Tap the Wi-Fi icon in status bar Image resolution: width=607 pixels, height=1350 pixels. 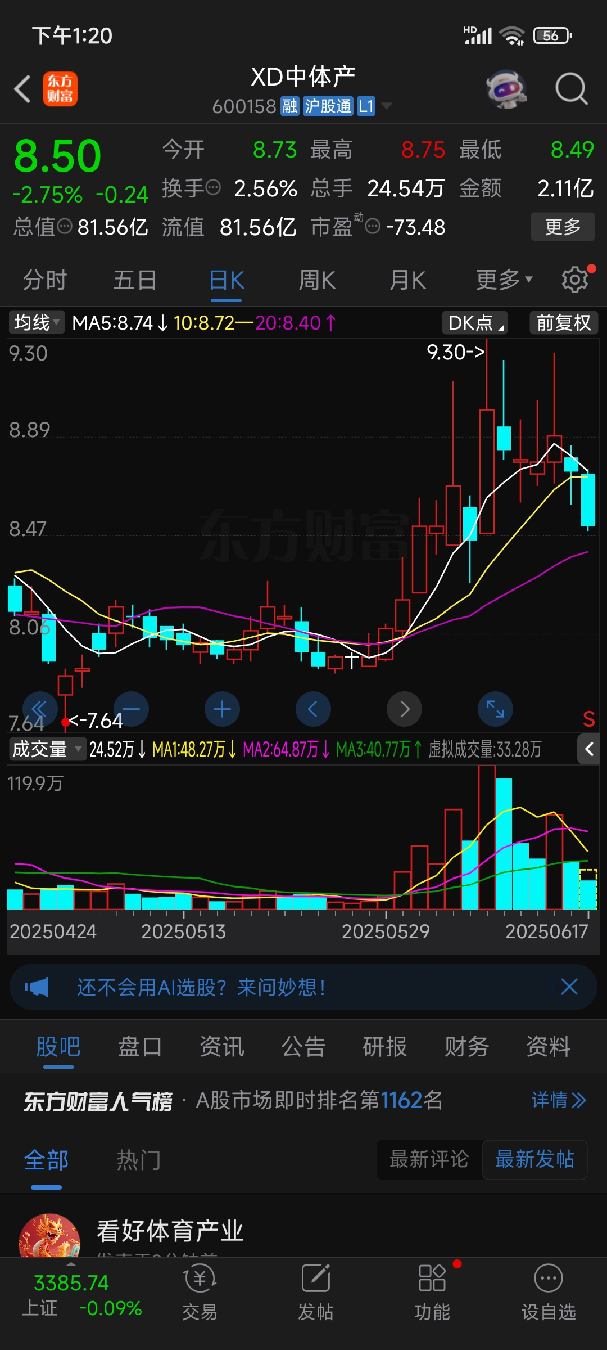pyautogui.click(x=512, y=36)
